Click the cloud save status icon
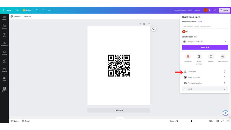Viewport: 231px width, 130px height. [x=49, y=10]
